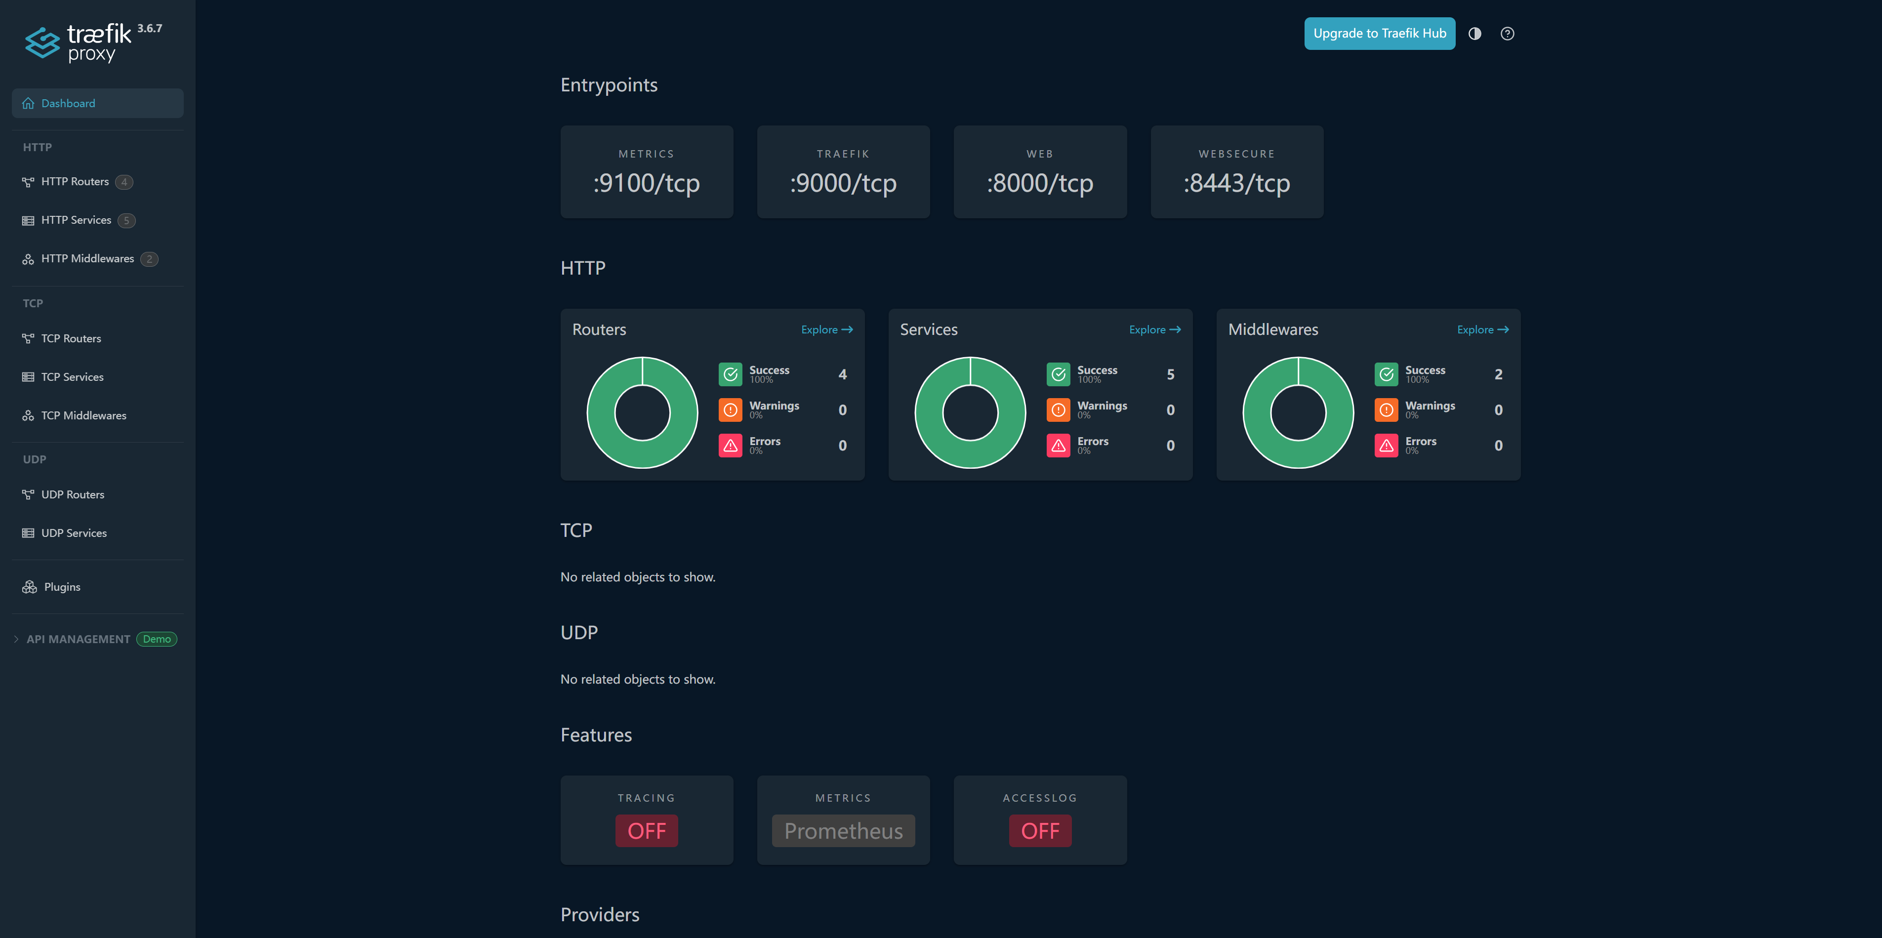
Task: Click the Tracing OFF badge
Action: coord(646,831)
